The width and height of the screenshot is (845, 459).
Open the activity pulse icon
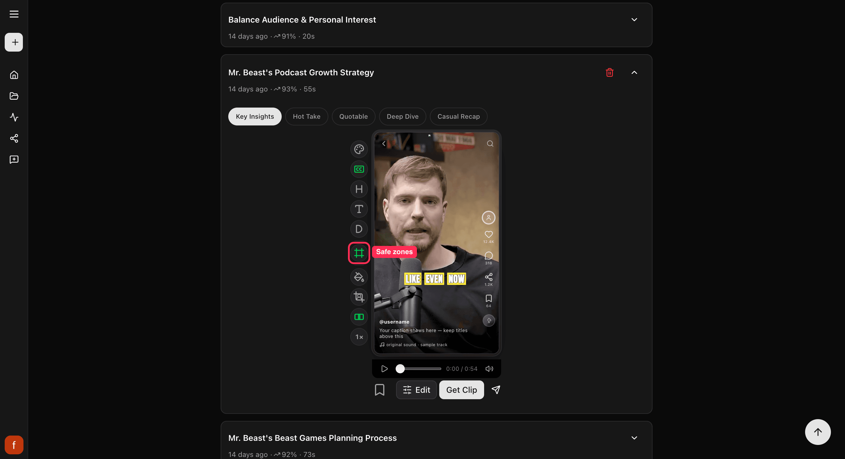pos(14,117)
